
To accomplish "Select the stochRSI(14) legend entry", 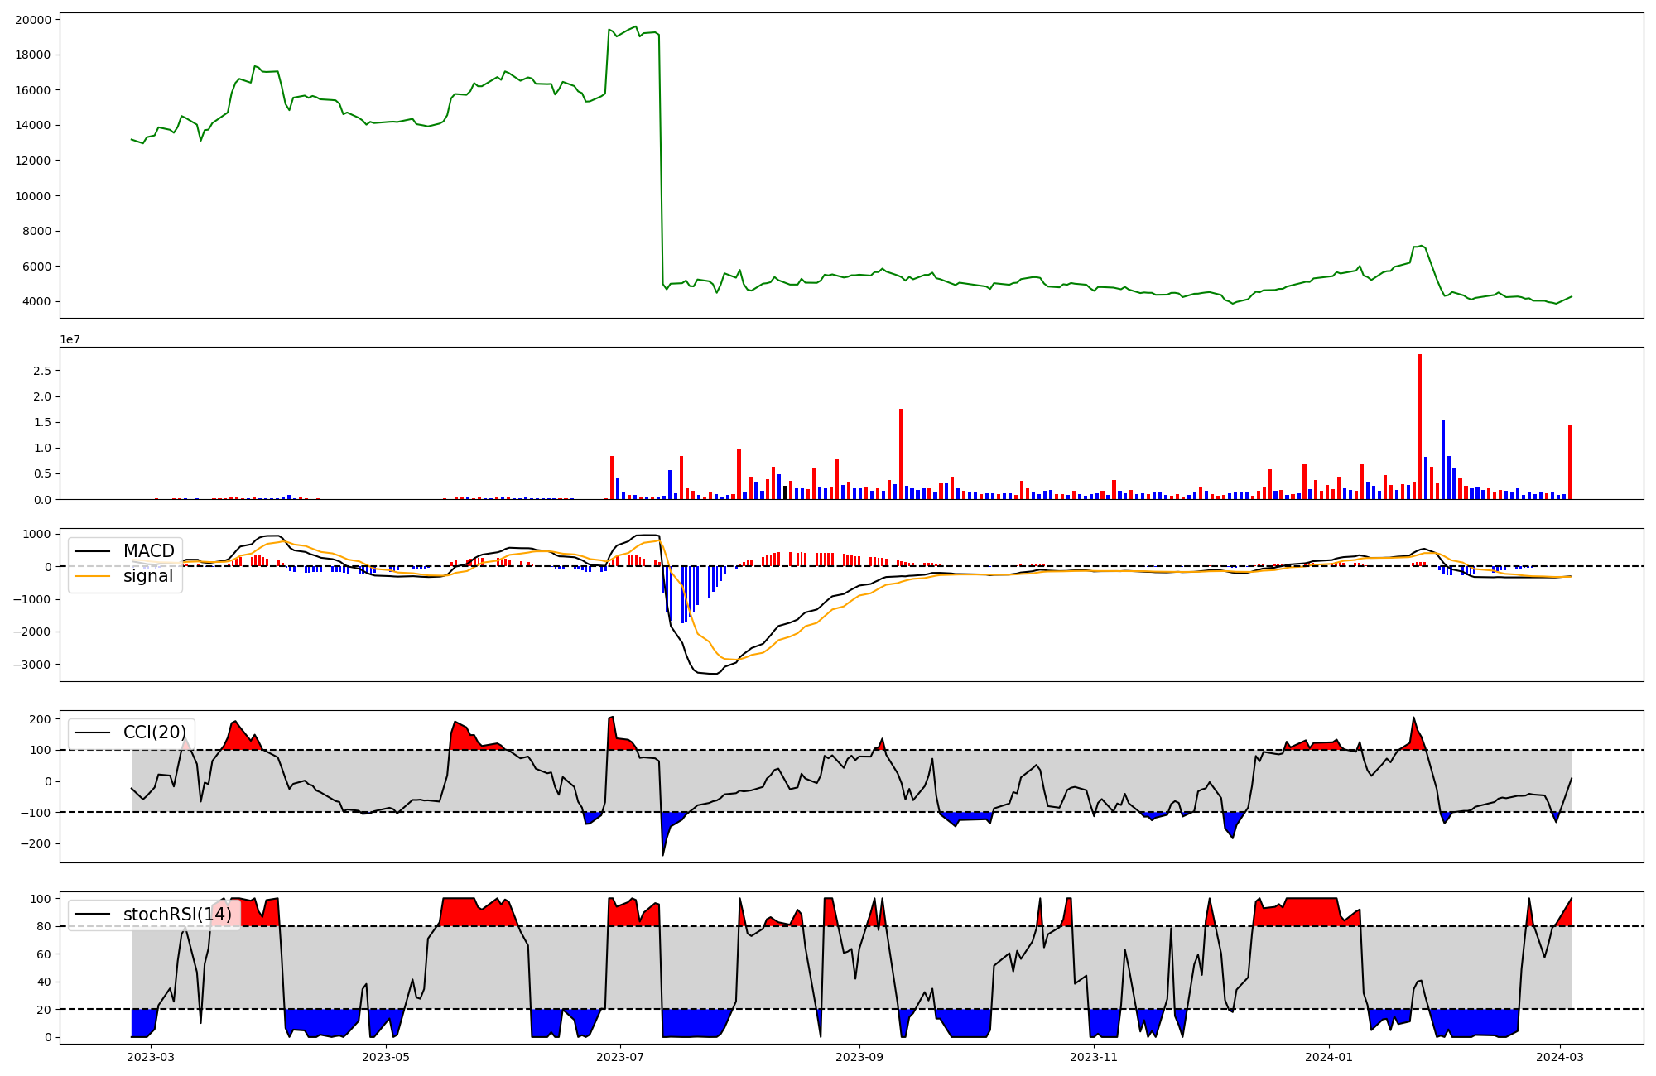I will coord(177,915).
